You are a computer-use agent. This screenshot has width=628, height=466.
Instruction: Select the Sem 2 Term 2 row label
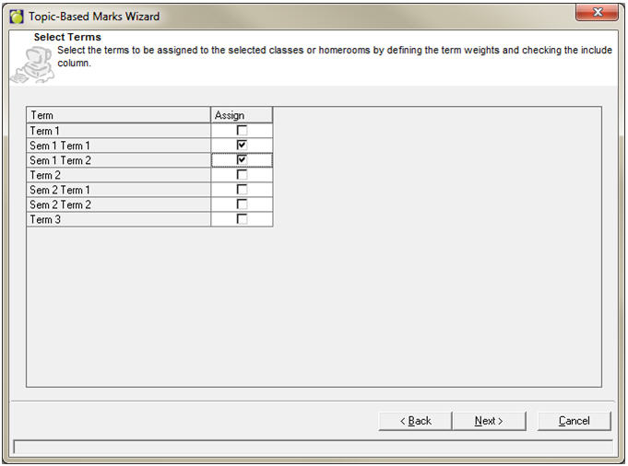[x=118, y=204]
